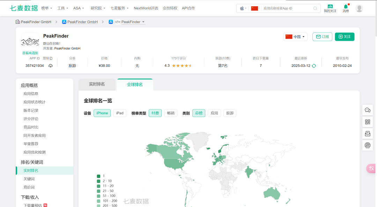The height and width of the screenshot is (207, 377).
Task: Switch to 全球排名 tab
Action: [x=135, y=85]
